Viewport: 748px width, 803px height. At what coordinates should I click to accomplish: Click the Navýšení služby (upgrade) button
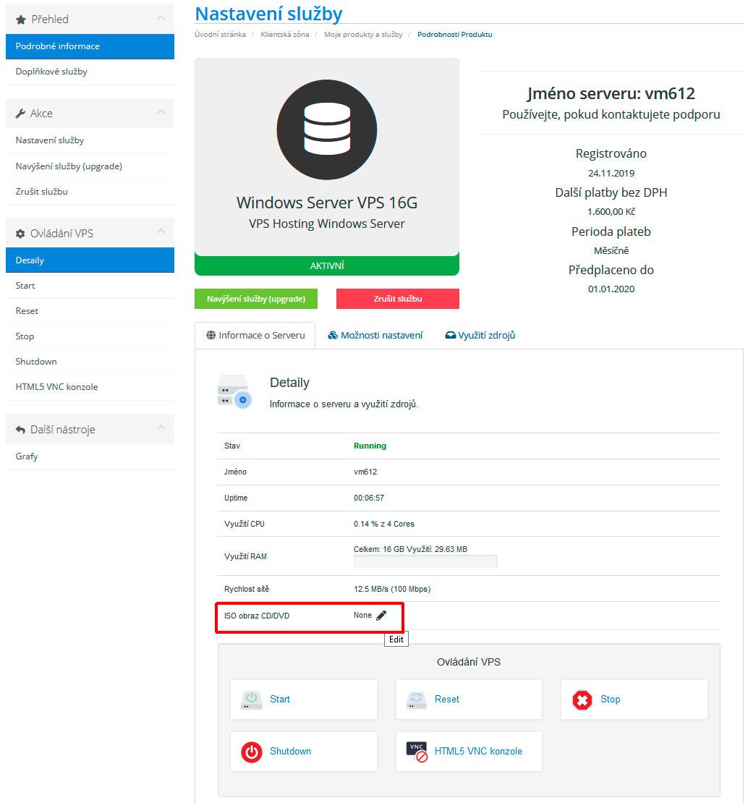tap(255, 299)
